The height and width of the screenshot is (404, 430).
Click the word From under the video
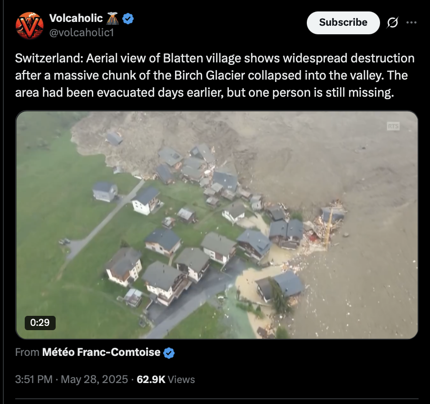coord(27,353)
